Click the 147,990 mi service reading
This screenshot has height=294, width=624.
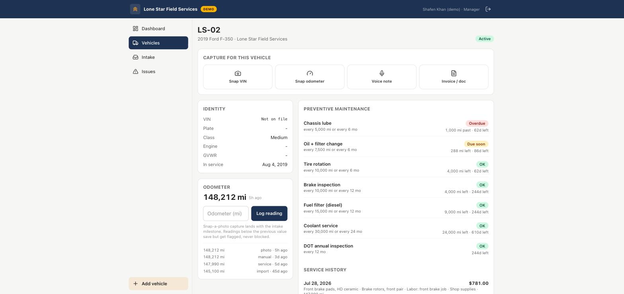tap(245, 264)
